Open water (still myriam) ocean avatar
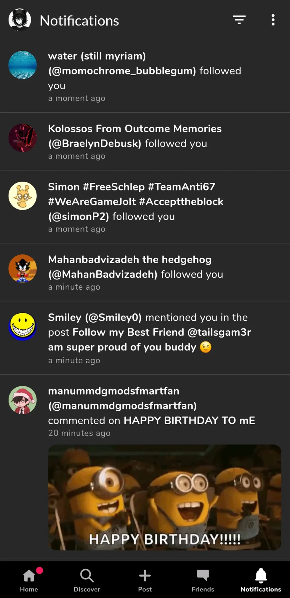Viewport: 290px width, 598px height. (x=23, y=65)
